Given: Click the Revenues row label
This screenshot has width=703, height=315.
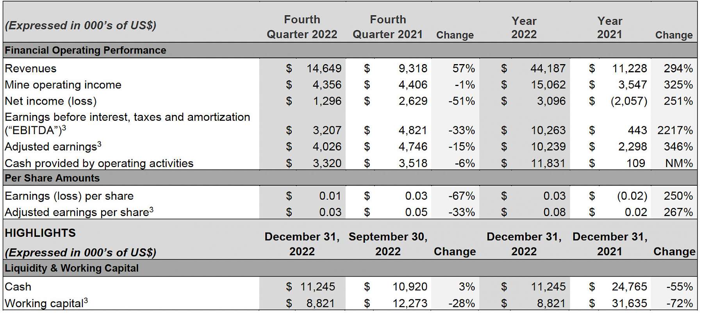Looking at the screenshot, I should coord(30,69).
